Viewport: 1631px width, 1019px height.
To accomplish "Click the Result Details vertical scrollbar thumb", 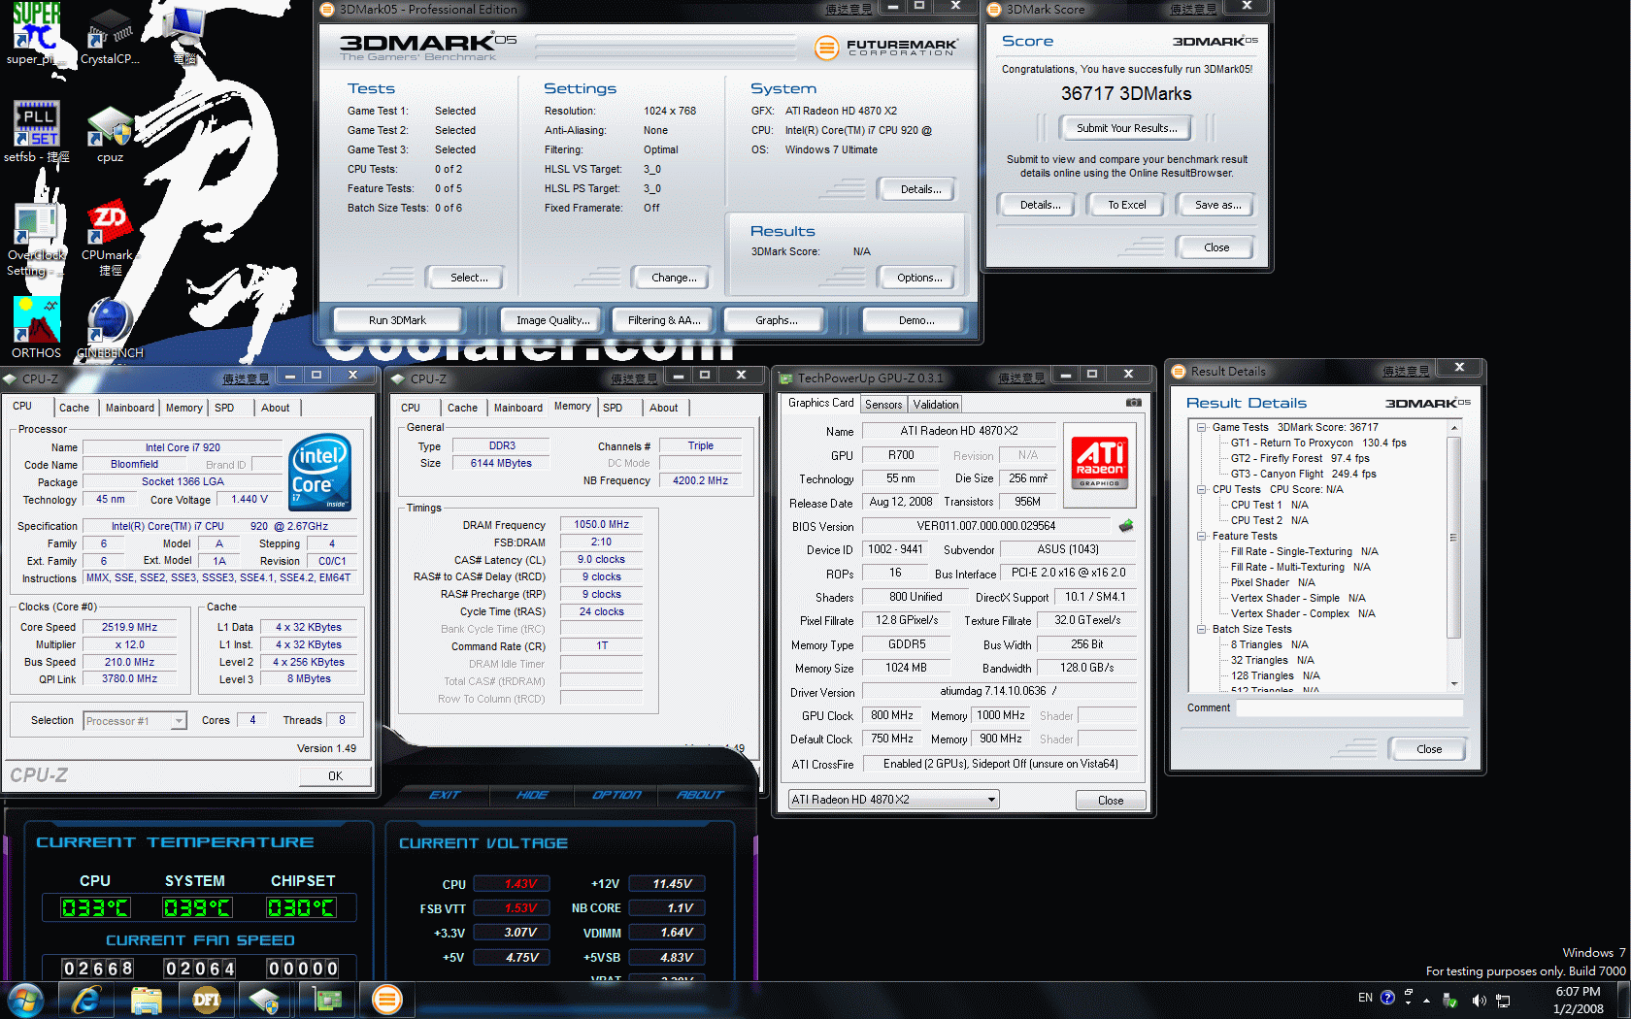I will point(1453,536).
